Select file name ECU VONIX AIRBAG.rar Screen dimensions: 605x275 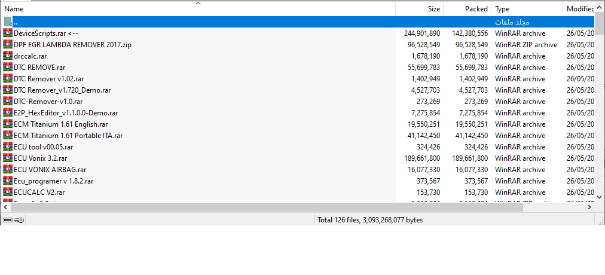point(50,170)
